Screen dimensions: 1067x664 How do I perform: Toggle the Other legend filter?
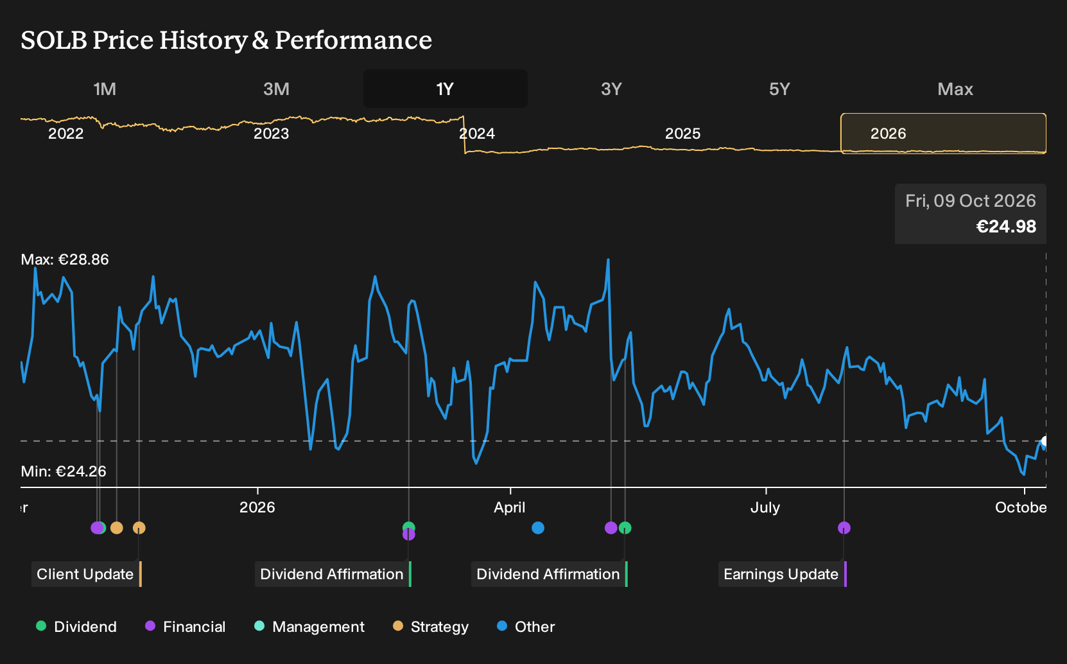(x=526, y=627)
